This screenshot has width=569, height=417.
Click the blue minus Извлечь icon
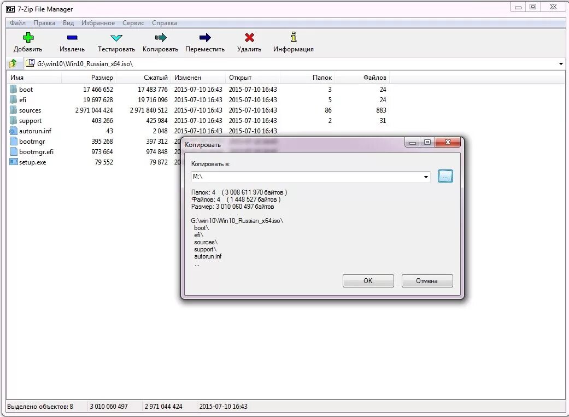(x=72, y=37)
